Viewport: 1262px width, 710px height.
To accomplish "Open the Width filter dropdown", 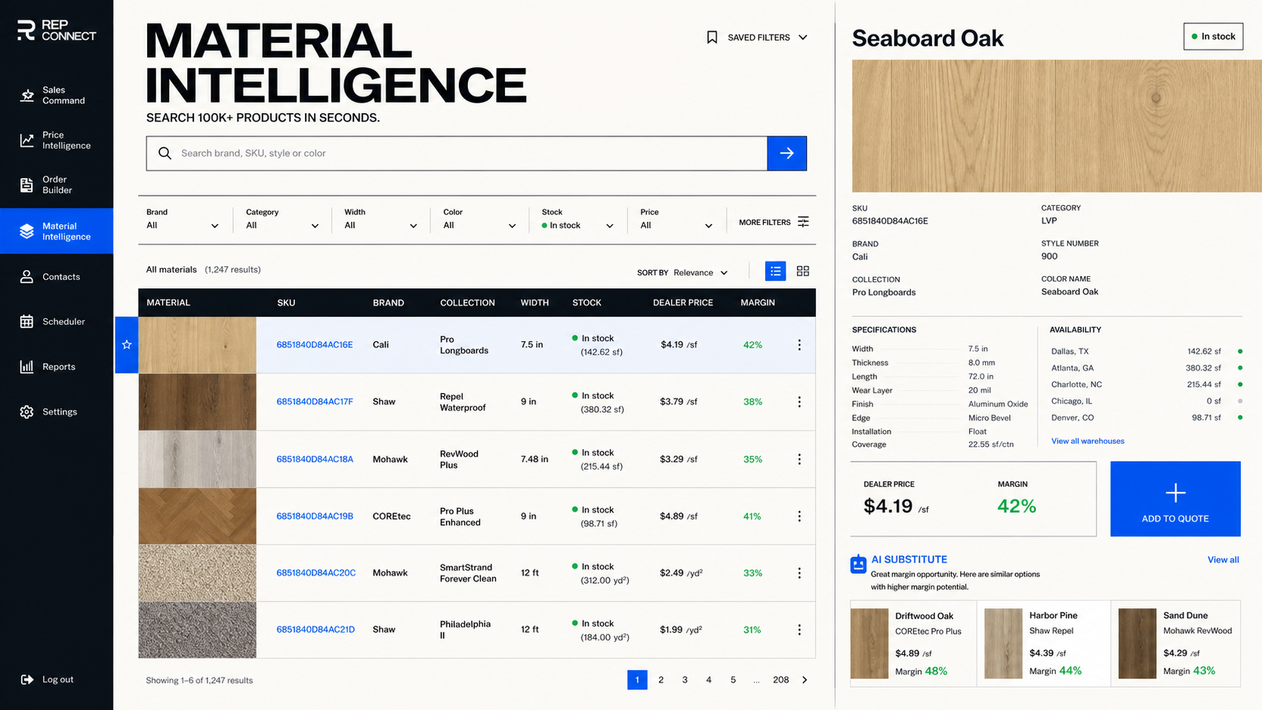I will (380, 220).
